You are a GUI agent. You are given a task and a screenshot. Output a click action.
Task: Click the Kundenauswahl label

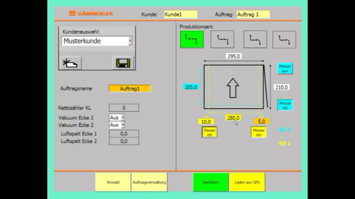tap(81, 32)
